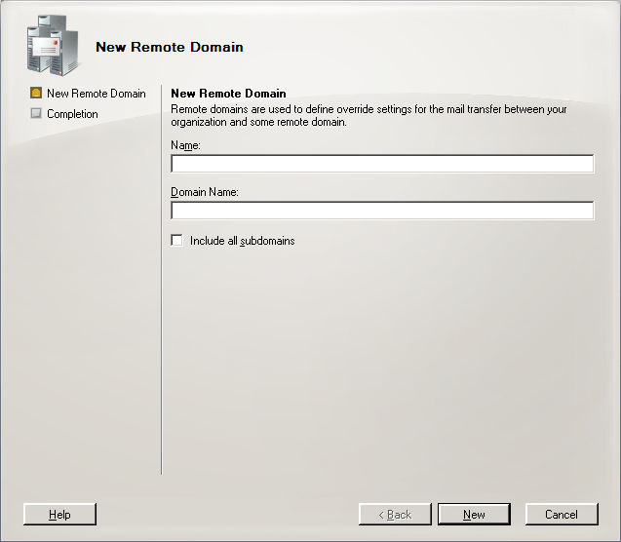Click the bold New Remote Domain page heading
The width and height of the screenshot is (621, 542).
click(228, 94)
